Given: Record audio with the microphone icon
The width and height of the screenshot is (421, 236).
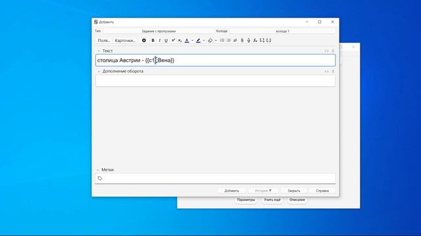Looking at the screenshot, I should pos(249,41).
